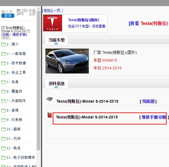Open folder icon for 6 - 覆盖件
The image size is (169, 167).
[x=4, y=92]
